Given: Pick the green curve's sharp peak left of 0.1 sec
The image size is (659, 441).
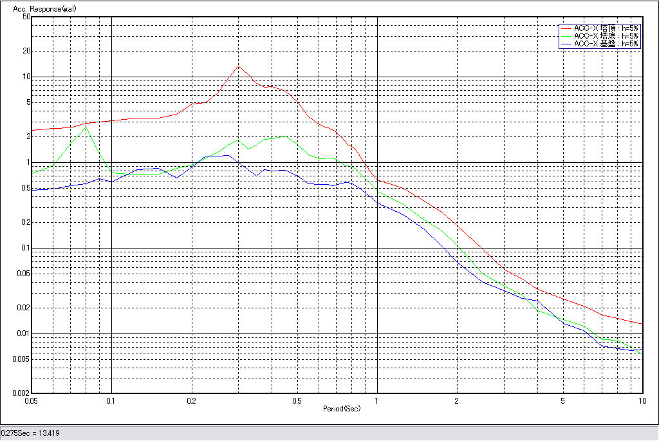Looking at the screenshot, I should [86, 127].
